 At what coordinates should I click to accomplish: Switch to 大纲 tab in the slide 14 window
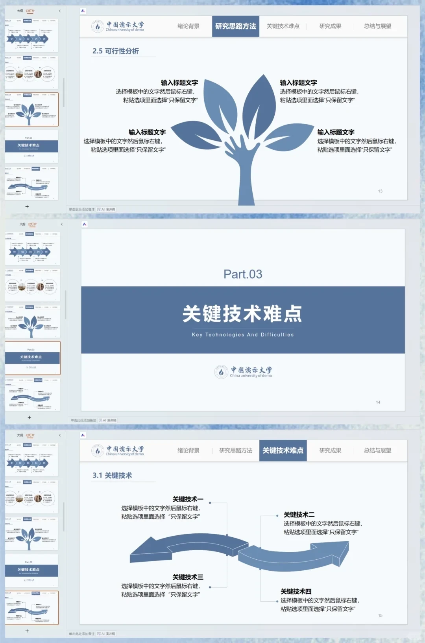[22, 224]
